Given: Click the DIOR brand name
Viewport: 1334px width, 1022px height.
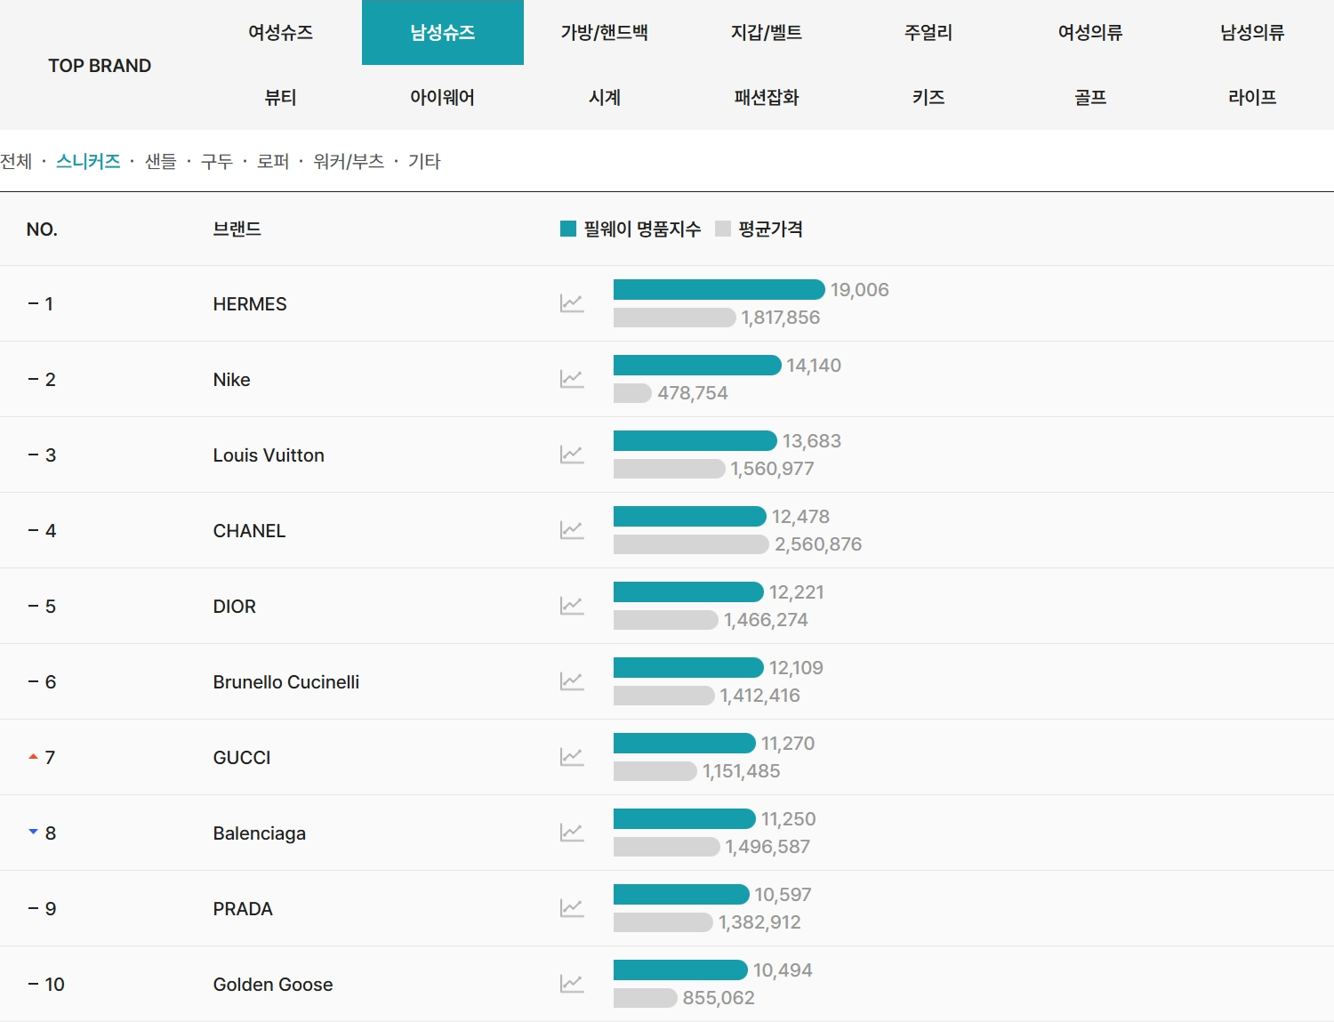Looking at the screenshot, I should 235,607.
